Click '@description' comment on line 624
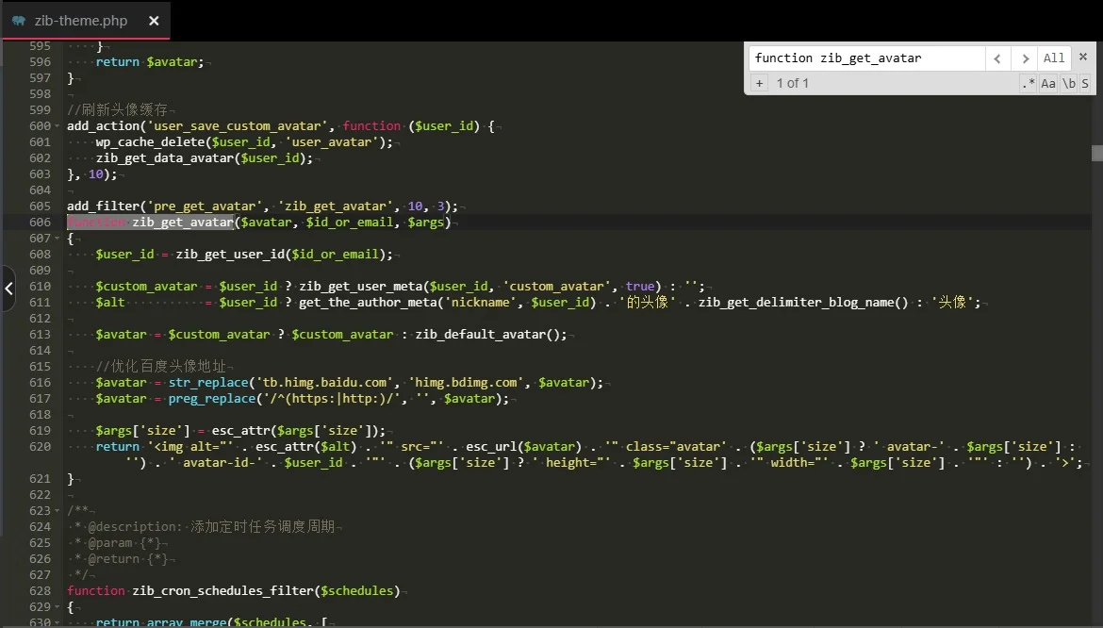The height and width of the screenshot is (628, 1103). click(x=135, y=527)
